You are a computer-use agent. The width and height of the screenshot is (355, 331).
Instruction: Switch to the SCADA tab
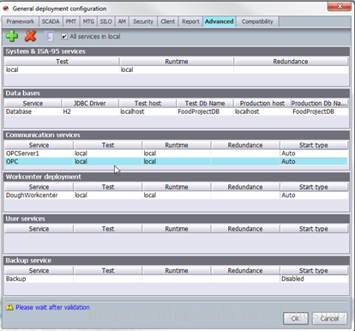[x=51, y=21]
